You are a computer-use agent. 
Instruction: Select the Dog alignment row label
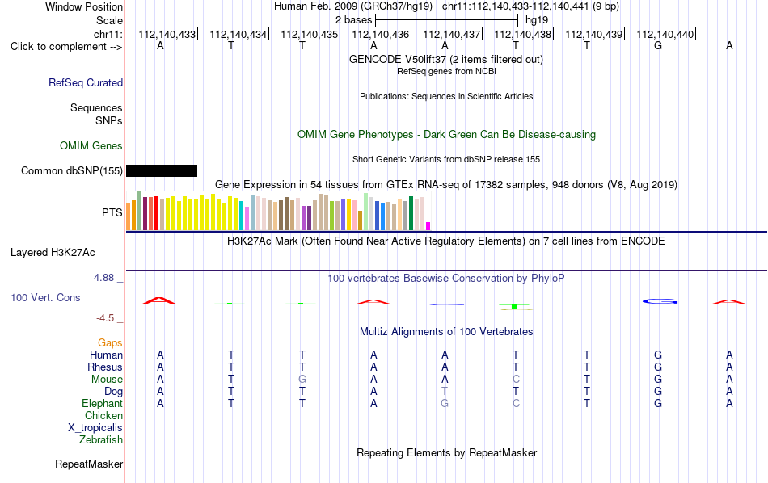pyautogui.click(x=113, y=392)
